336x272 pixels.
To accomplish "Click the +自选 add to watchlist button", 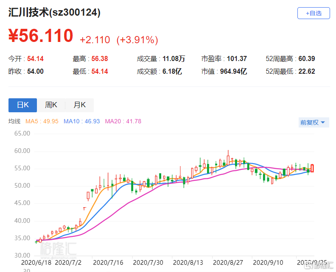I will click(x=314, y=13).
